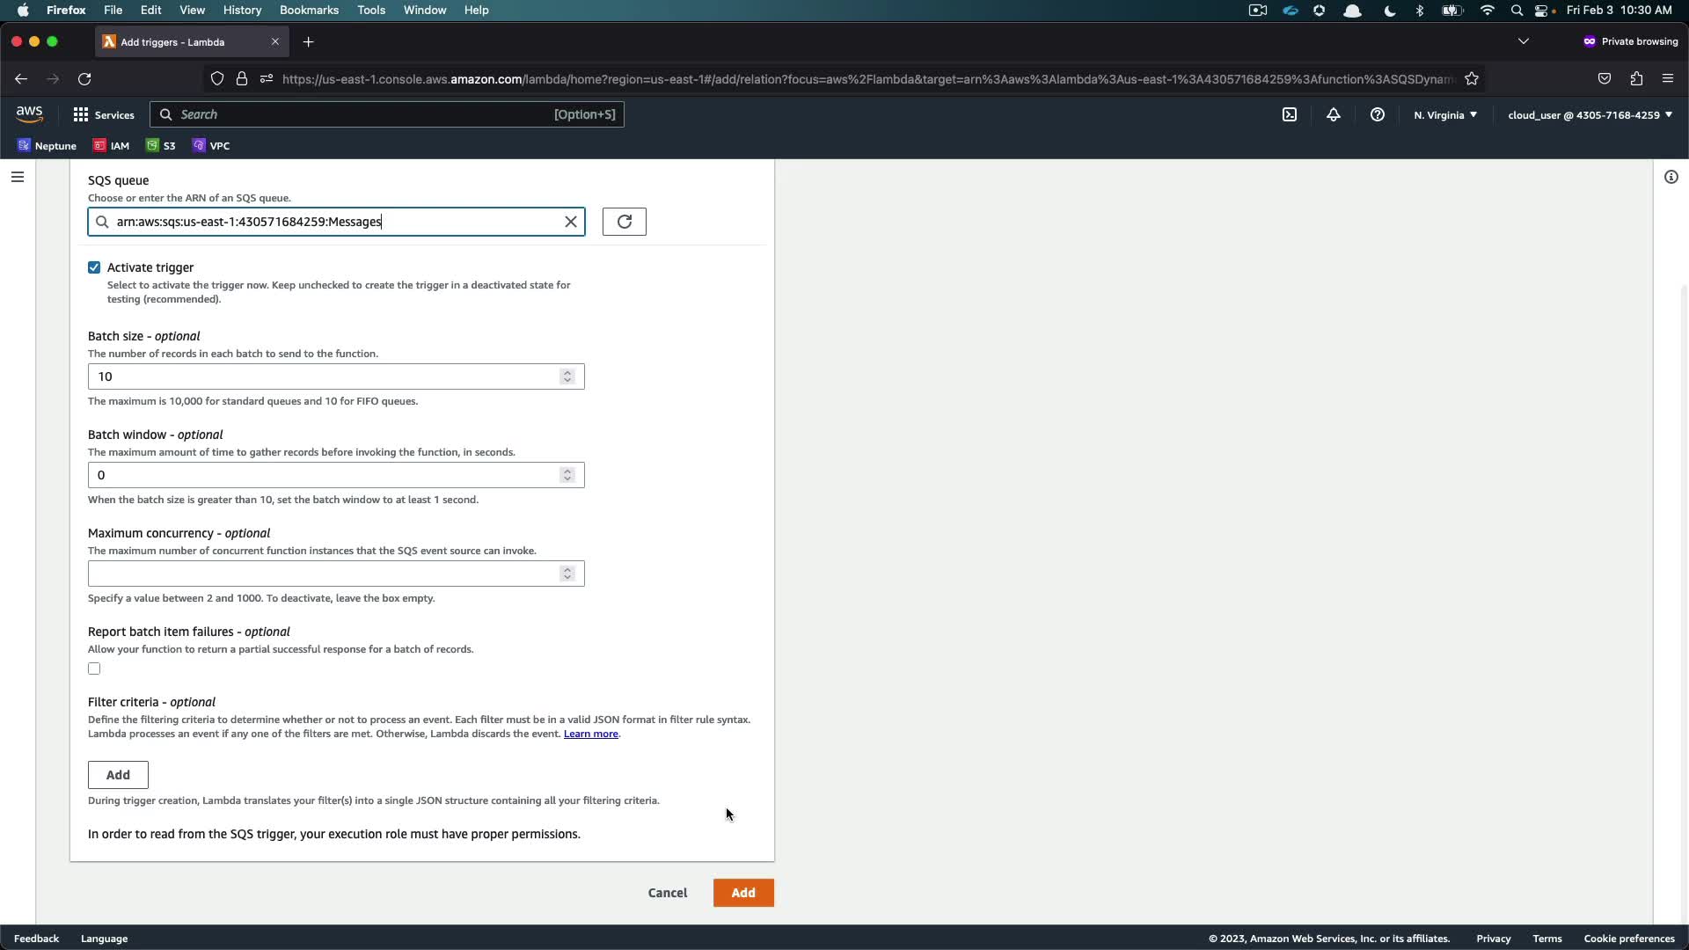Open N. Virginia region dropdown
This screenshot has height=950, width=1689.
pos(1445,115)
